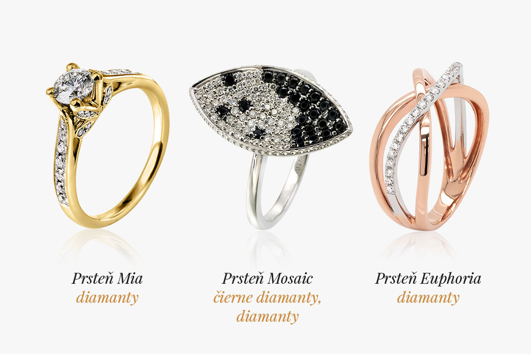Open the 'Prsteň Euphoria' title

pos(428,279)
